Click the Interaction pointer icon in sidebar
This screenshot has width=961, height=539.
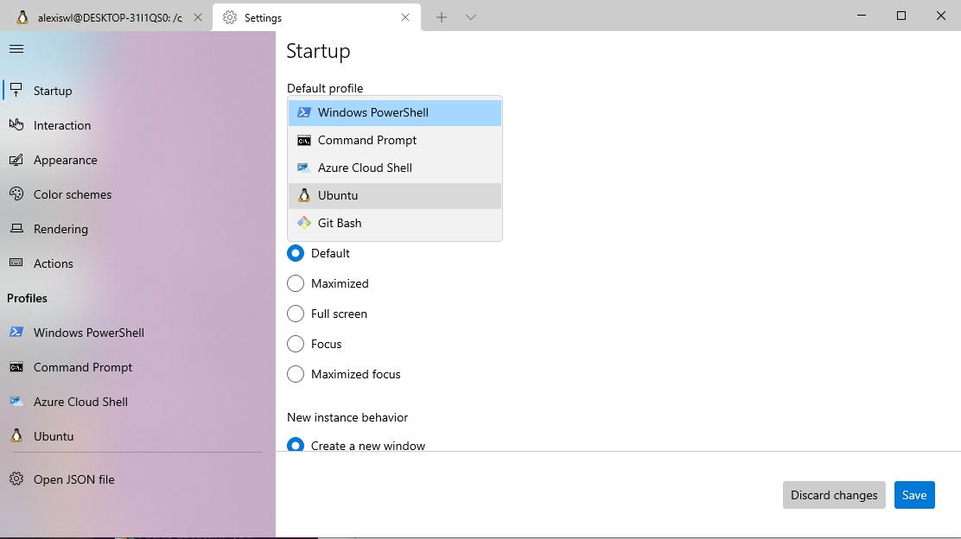(16, 125)
